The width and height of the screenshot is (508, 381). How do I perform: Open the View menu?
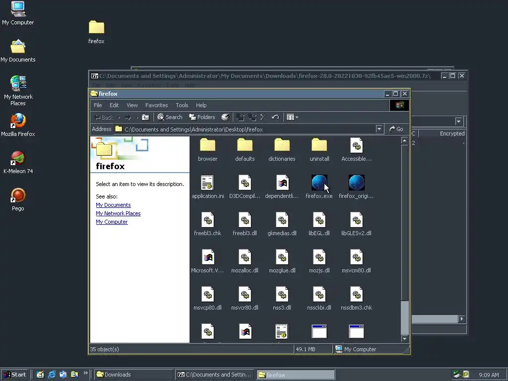(132, 105)
